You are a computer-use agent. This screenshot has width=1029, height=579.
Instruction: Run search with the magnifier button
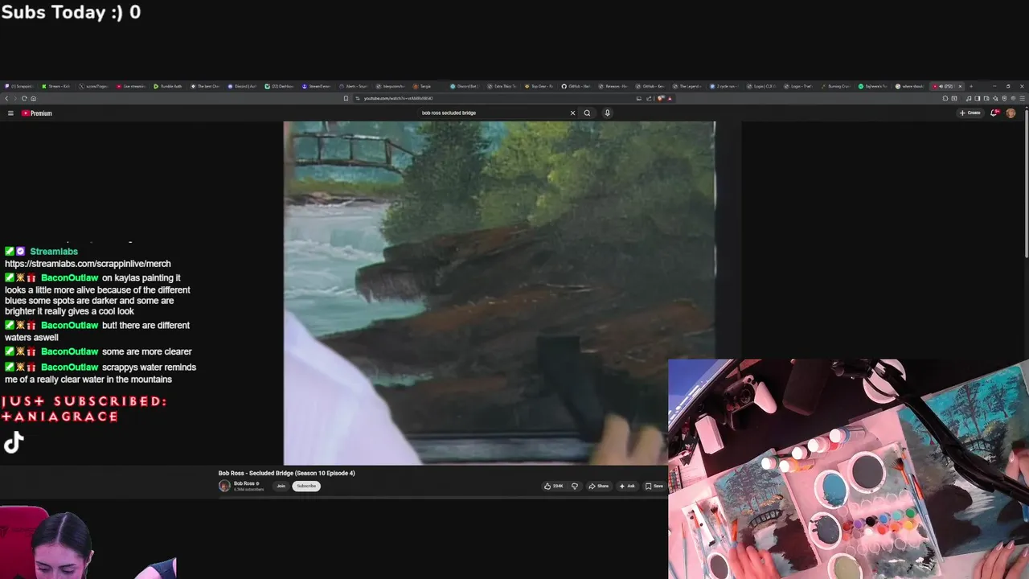pos(587,113)
